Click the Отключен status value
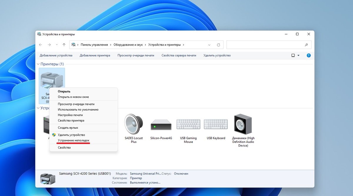 click(181, 174)
